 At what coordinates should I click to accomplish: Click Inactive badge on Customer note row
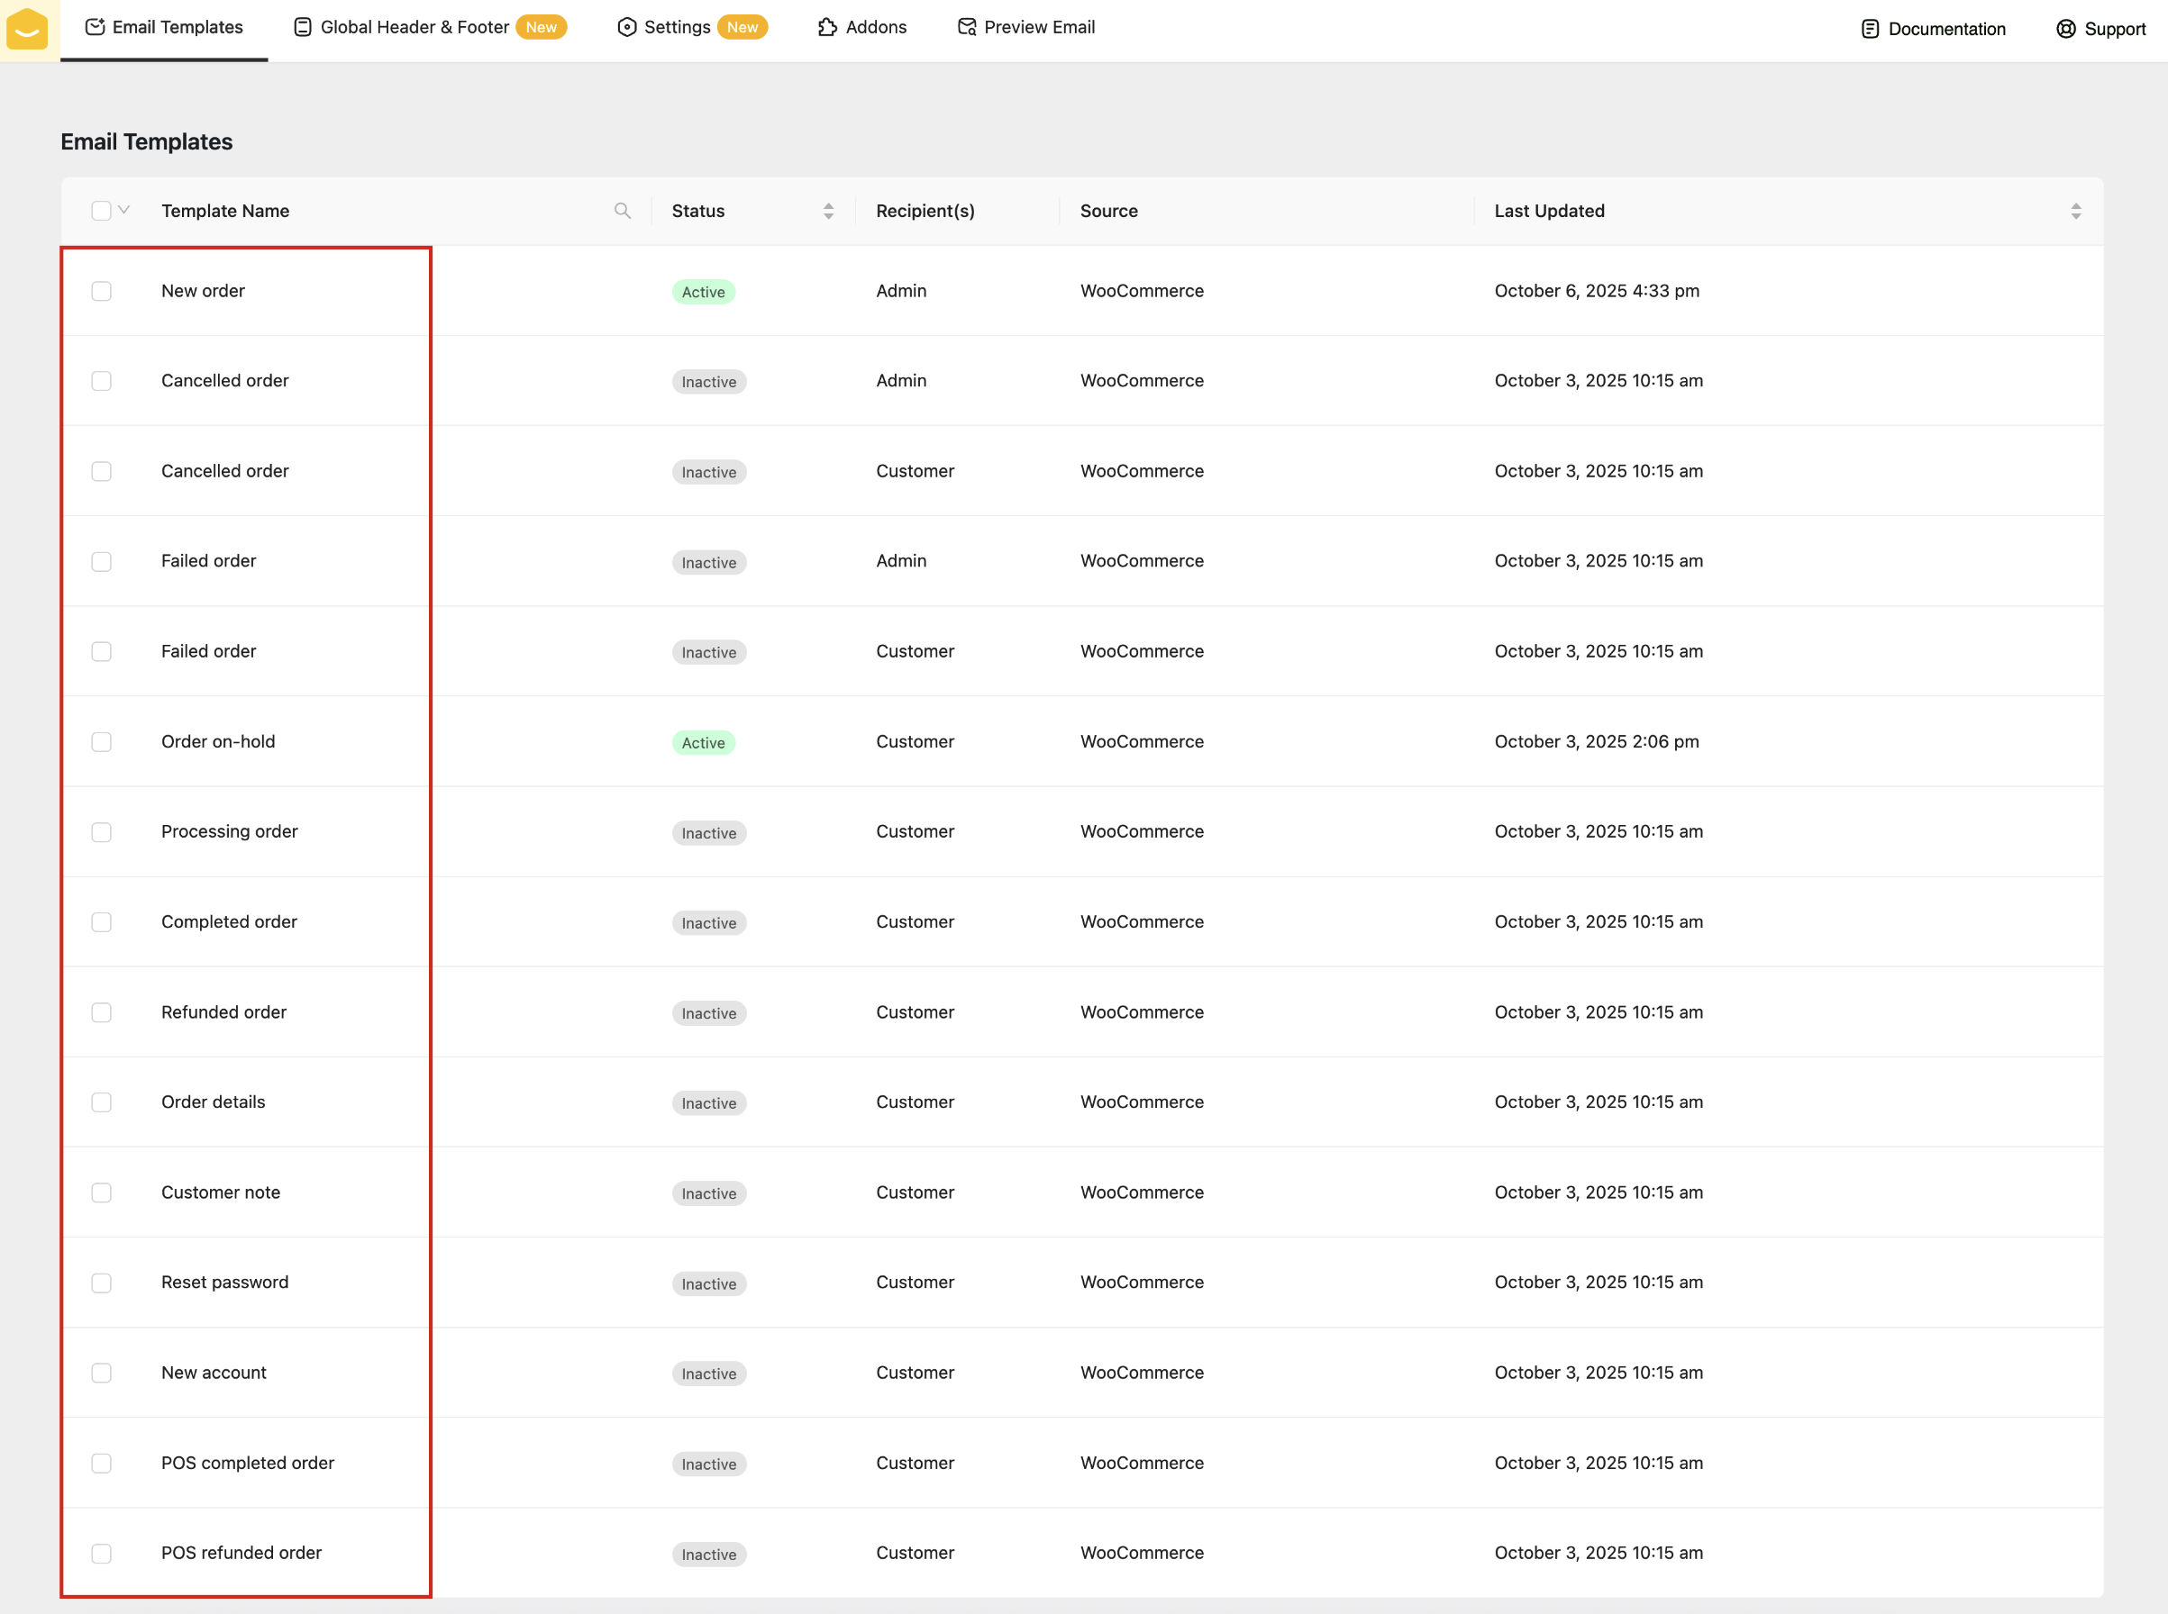click(708, 1192)
